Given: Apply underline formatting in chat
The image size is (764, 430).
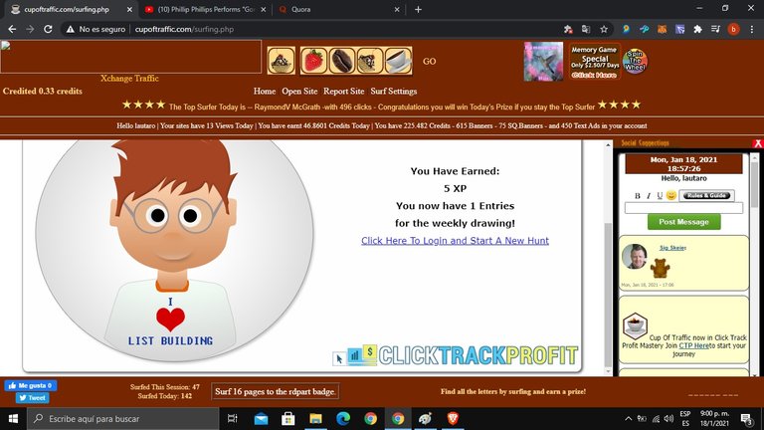Looking at the screenshot, I should coord(660,195).
